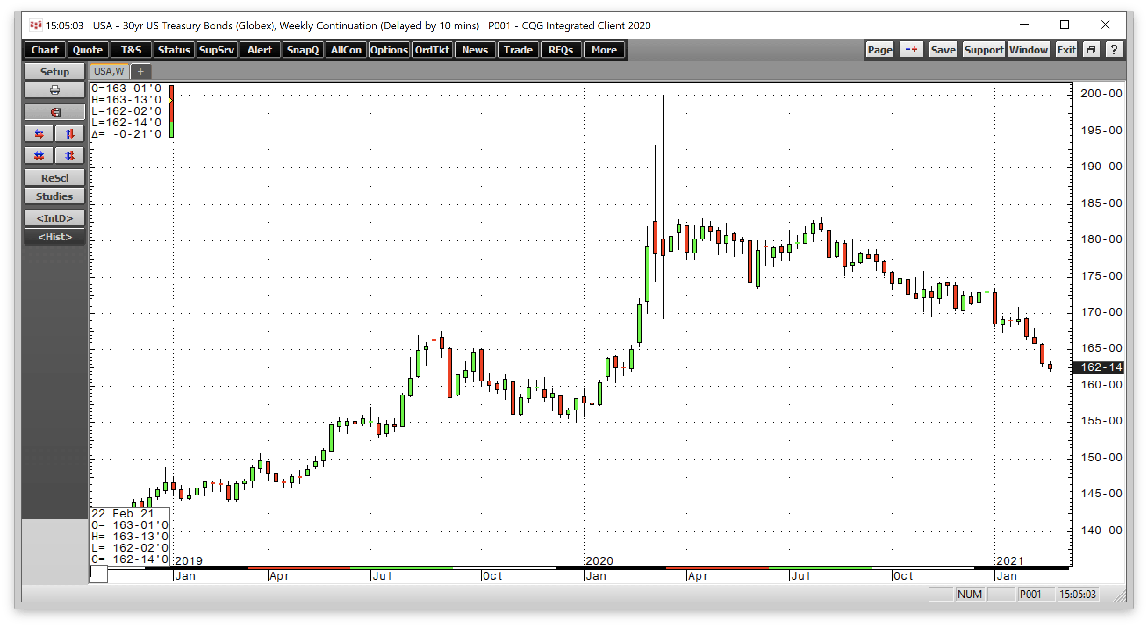Open the Alert toolbar button
This screenshot has width=1148, height=627.
pyautogui.click(x=259, y=50)
